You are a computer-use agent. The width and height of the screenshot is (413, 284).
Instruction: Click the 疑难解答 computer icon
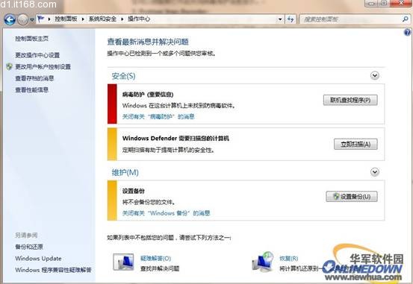(123, 262)
